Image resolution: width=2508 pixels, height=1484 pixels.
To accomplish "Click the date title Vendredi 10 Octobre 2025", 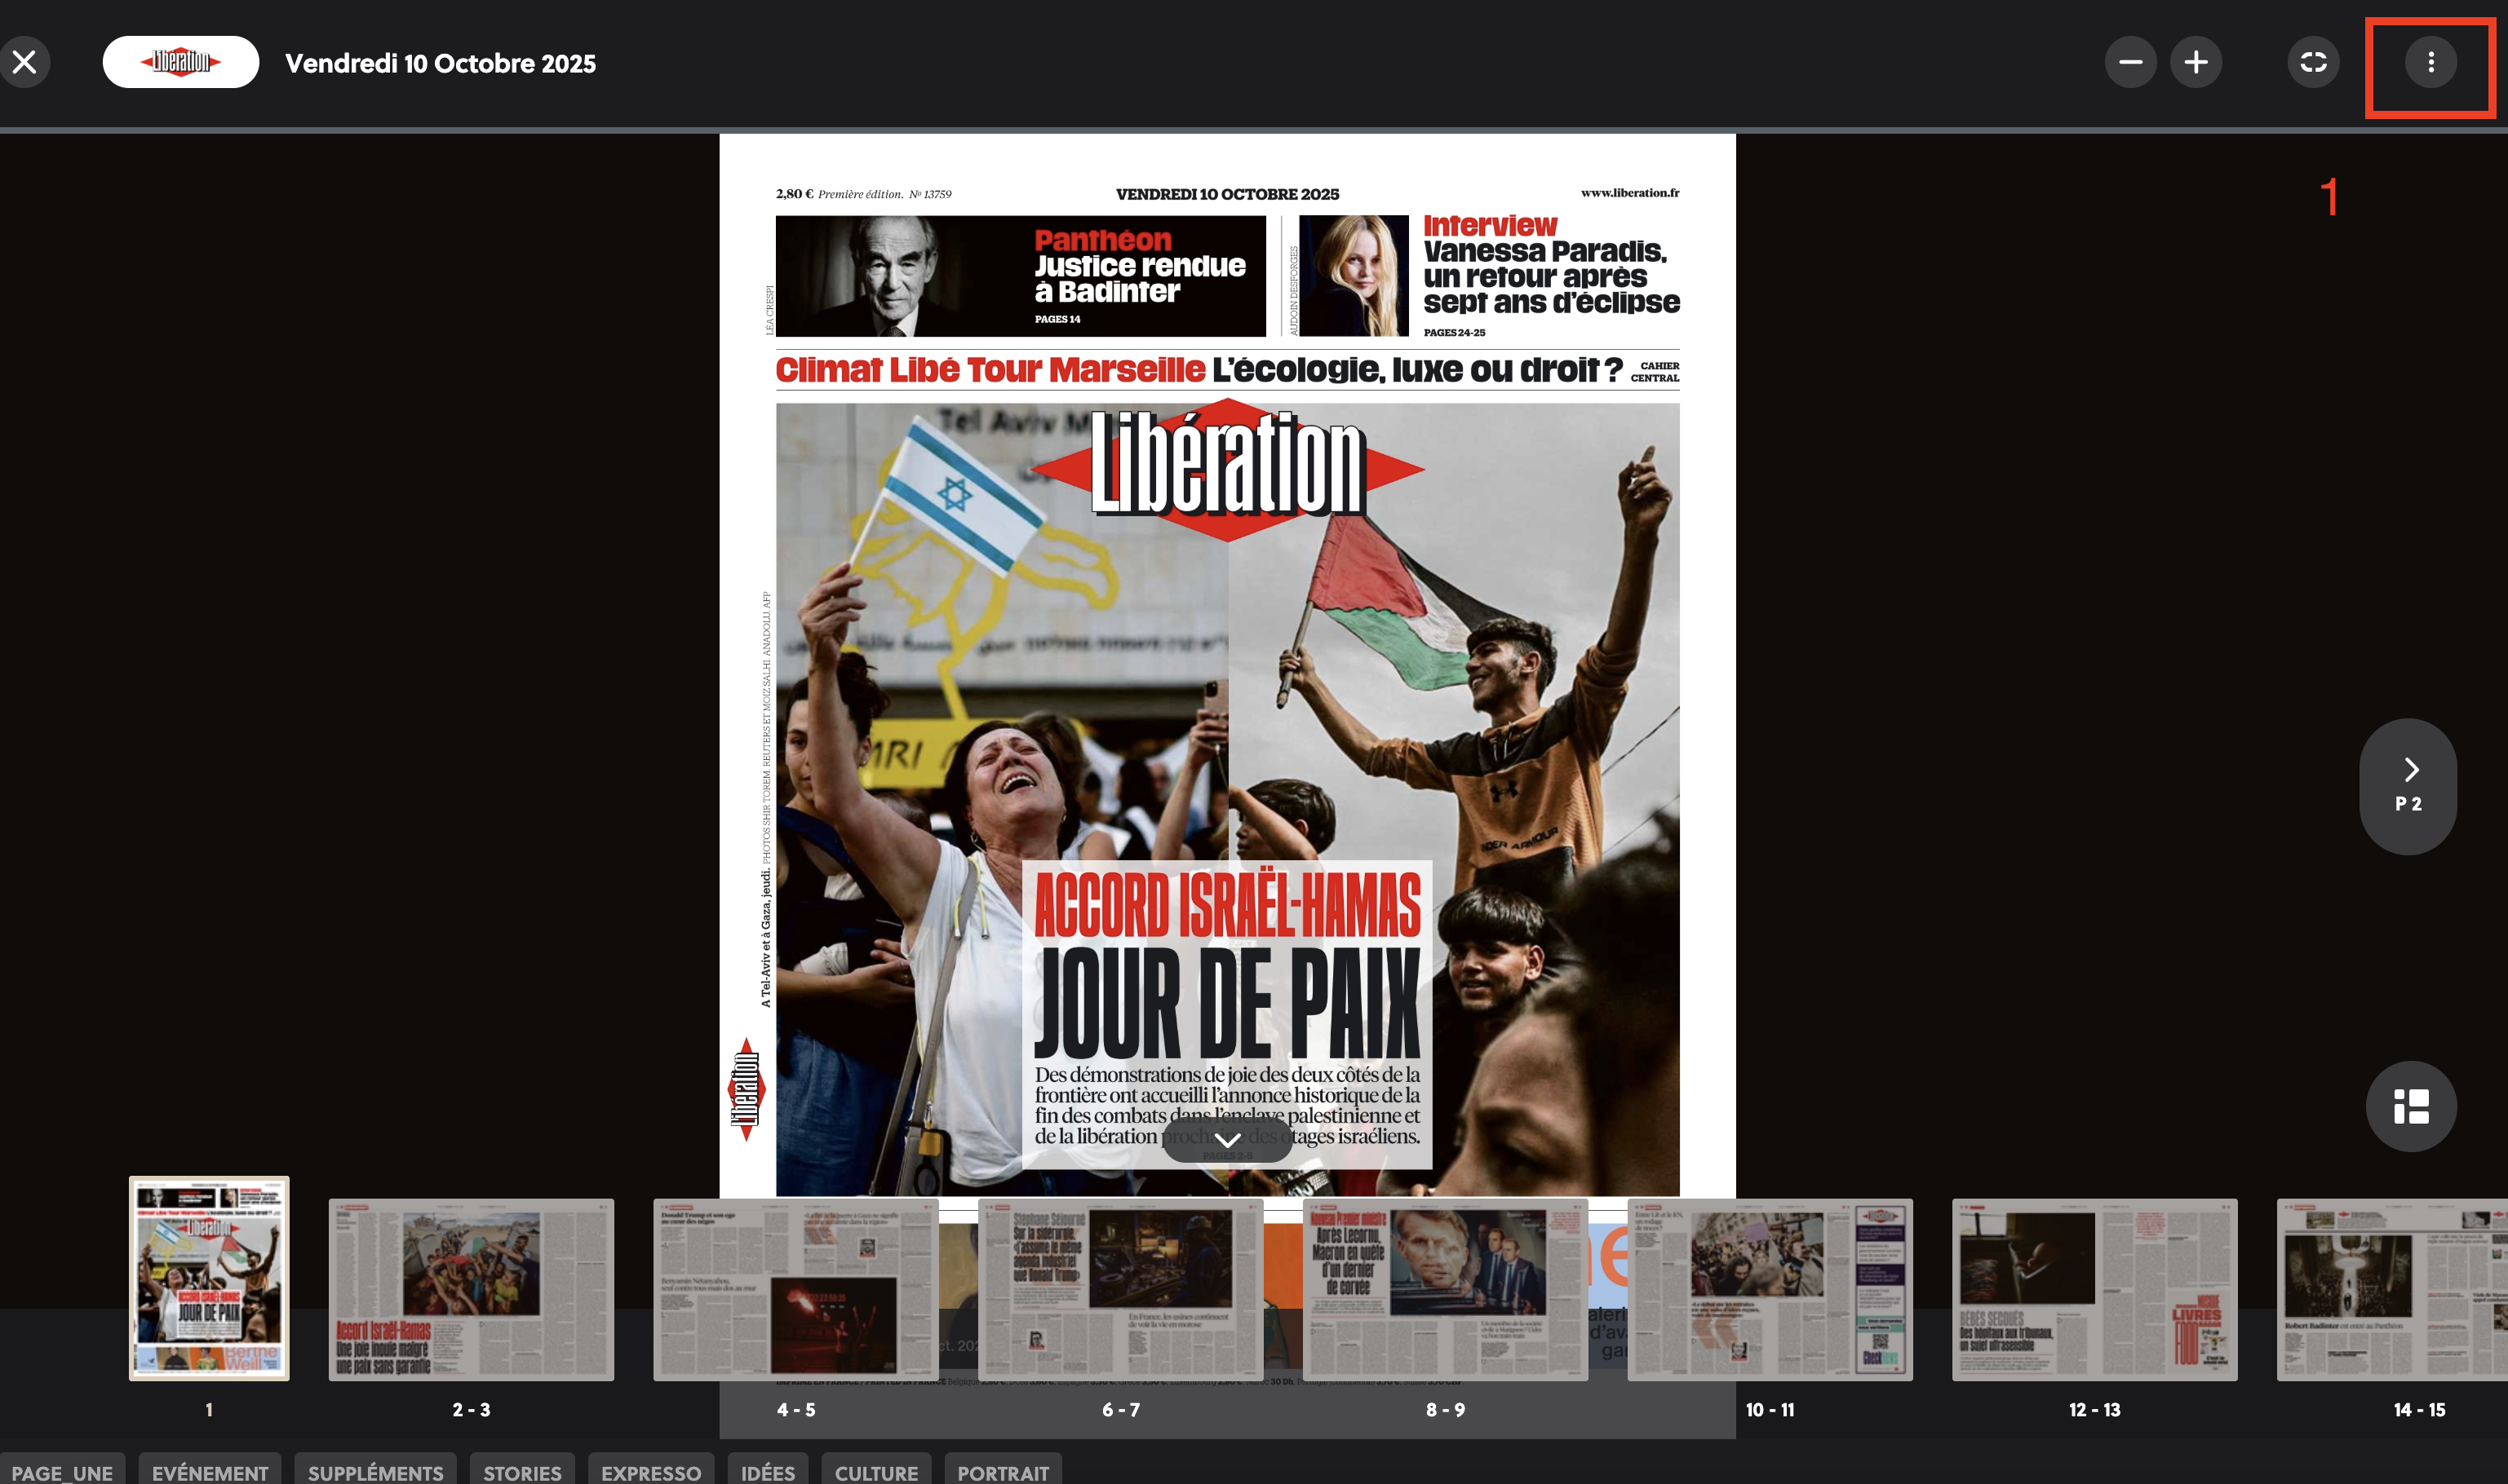I will click(x=441, y=63).
